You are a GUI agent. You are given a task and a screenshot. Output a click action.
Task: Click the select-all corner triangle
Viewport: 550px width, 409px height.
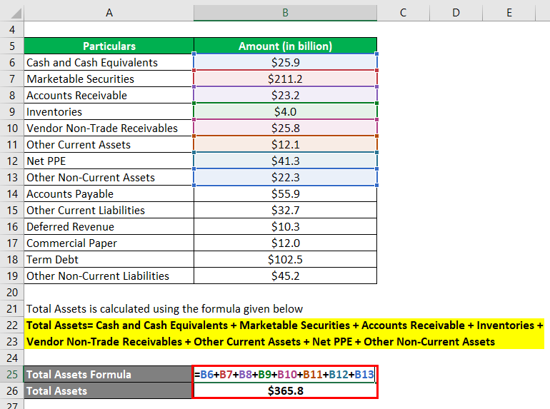[x=16, y=13]
